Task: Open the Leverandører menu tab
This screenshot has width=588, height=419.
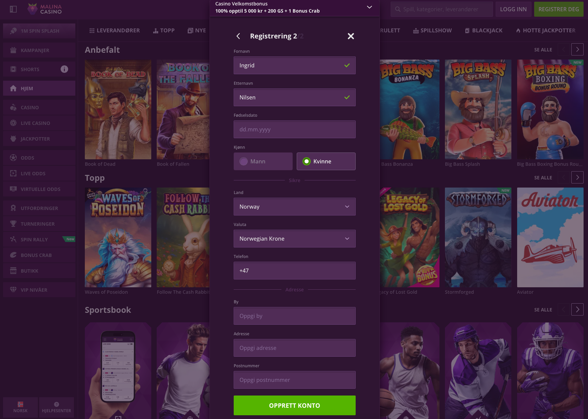Action: tap(114, 31)
